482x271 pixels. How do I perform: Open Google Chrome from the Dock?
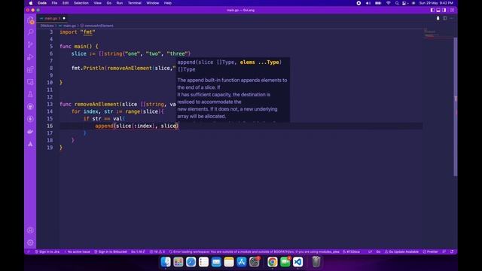point(273,262)
